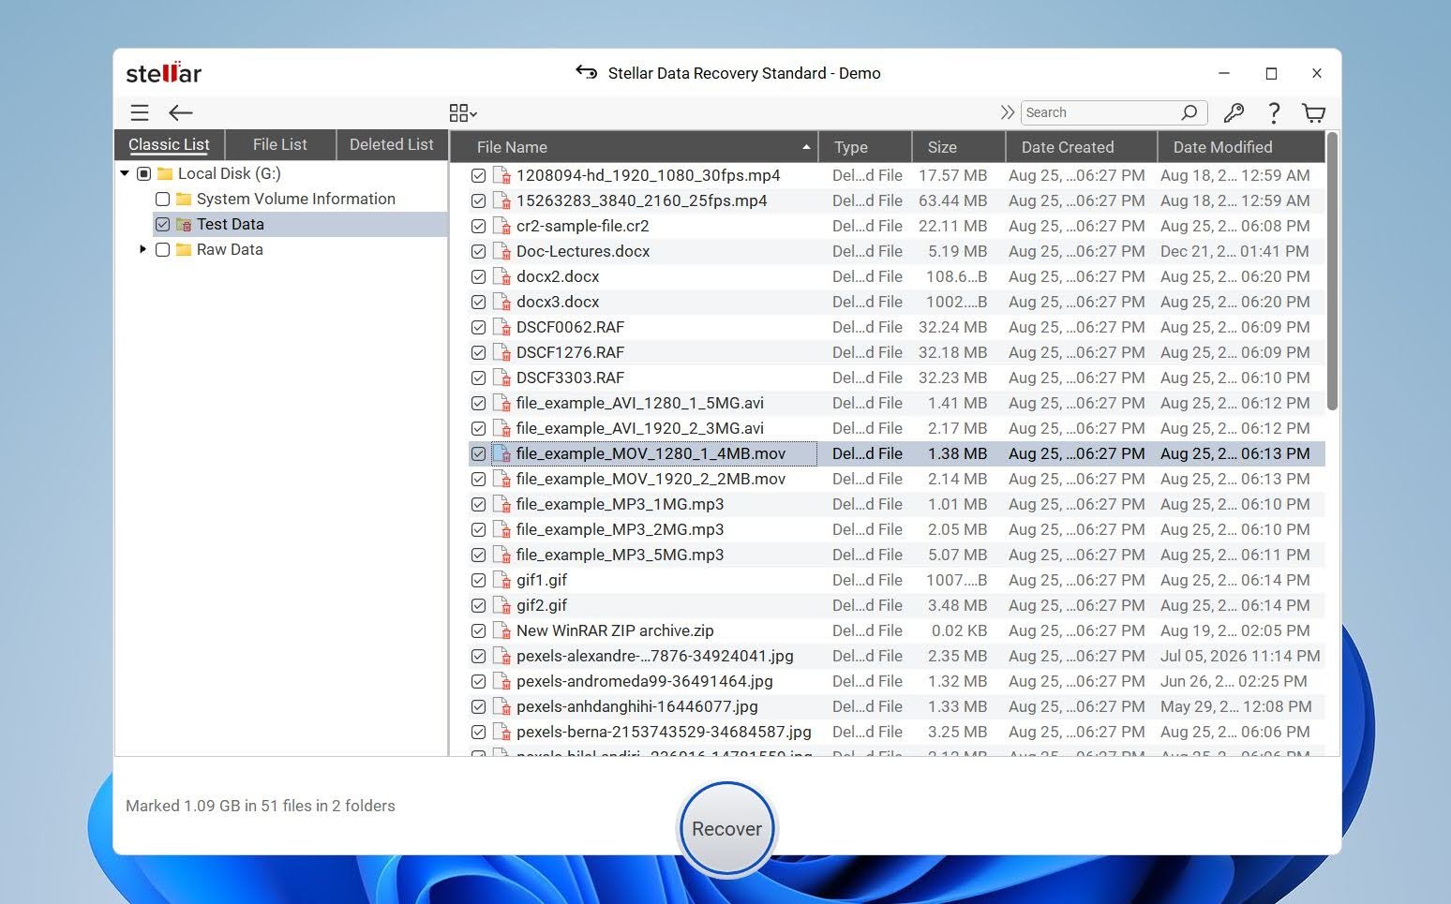The width and height of the screenshot is (1451, 904).
Task: Open the view mode grid dropdown
Action: (x=463, y=113)
